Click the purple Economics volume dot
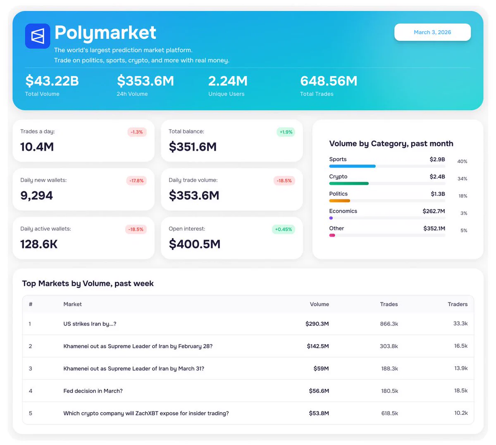496x445 pixels. click(x=331, y=218)
